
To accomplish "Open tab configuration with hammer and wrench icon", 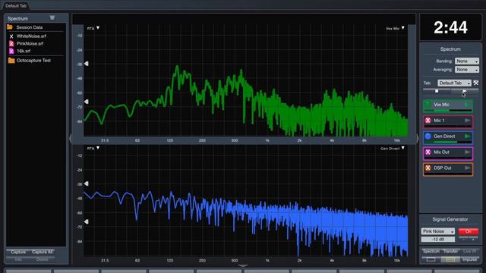I will coord(476,83).
